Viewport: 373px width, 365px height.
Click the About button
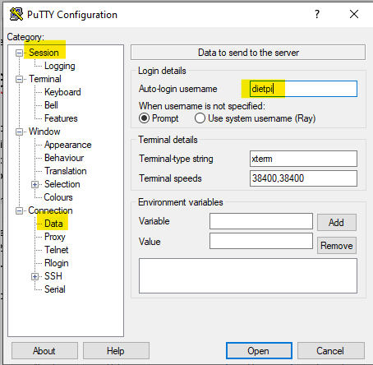tap(44, 351)
